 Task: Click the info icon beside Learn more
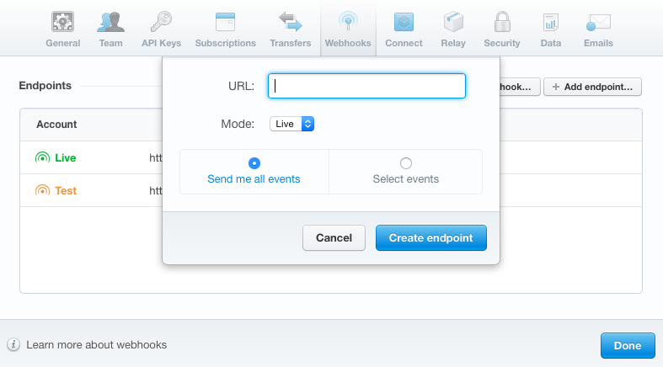[13, 344]
